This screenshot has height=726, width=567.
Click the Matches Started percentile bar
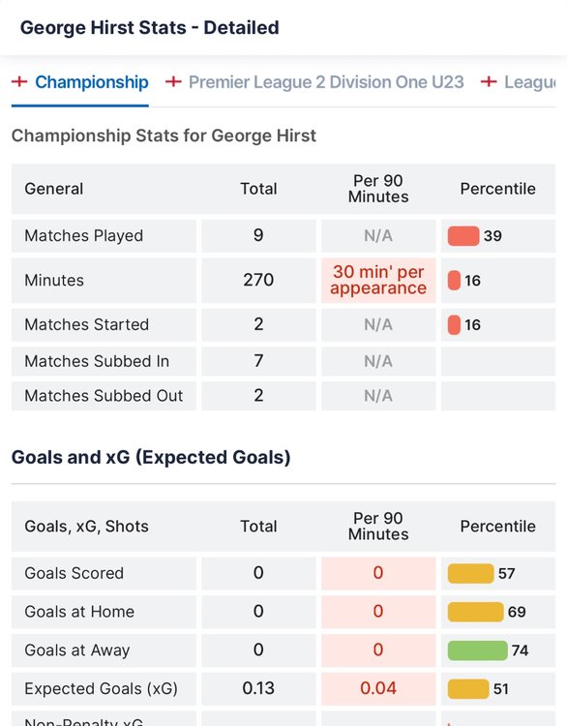pos(454,324)
